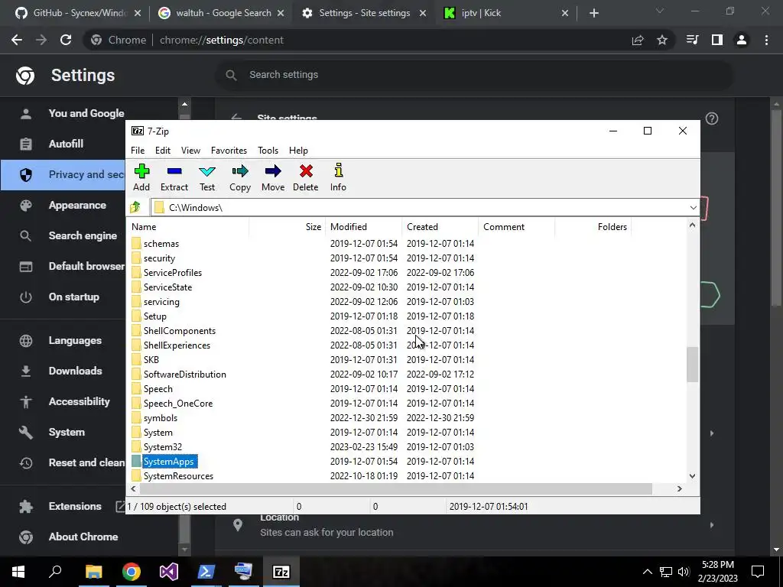Open Visual Studio from the taskbar

(169, 572)
